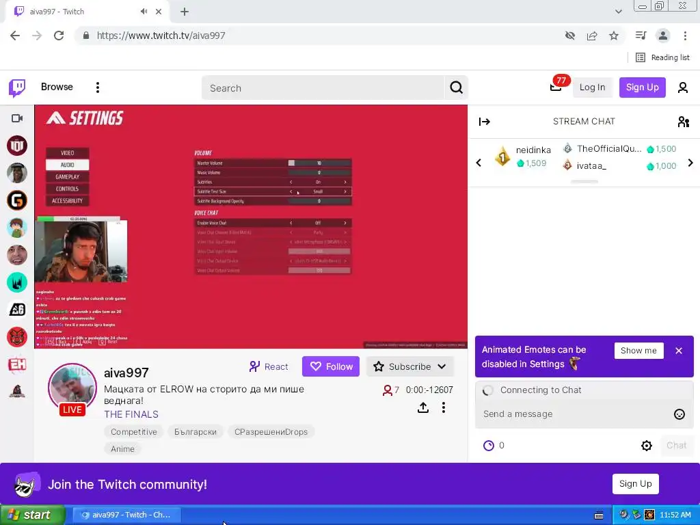
Task: Open the teal wolf channel avatar
Action: [17, 282]
